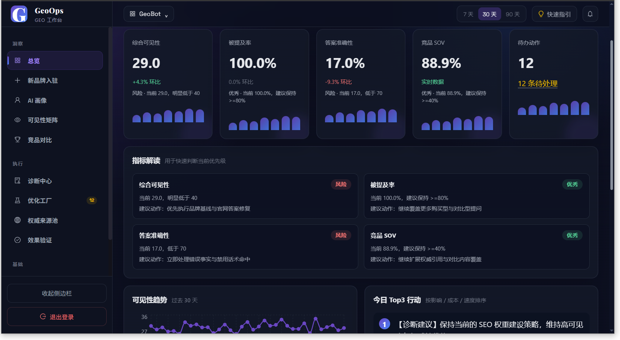
Task: Click the 被提及率 100.0% metric card
Action: pos(264,84)
